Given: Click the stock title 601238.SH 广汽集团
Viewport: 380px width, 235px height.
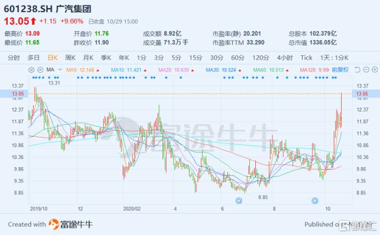Looking at the screenshot, I should point(47,9).
